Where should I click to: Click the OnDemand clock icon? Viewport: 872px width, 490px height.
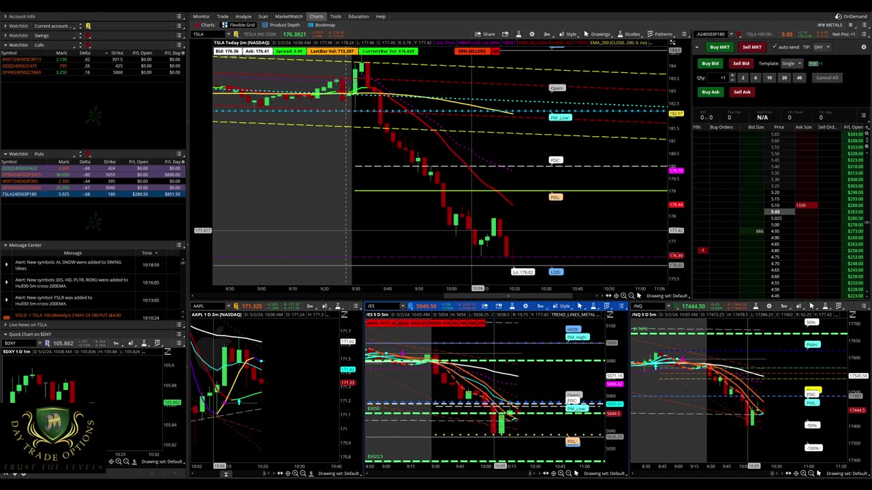click(x=839, y=16)
